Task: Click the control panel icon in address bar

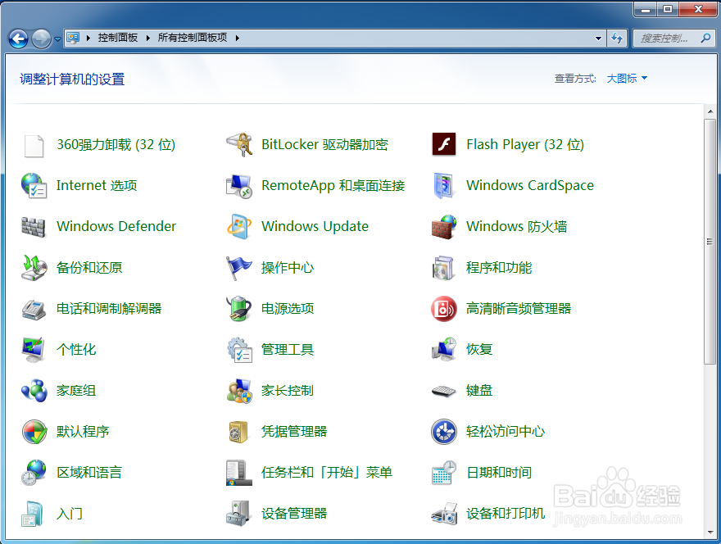Action: coord(73,38)
